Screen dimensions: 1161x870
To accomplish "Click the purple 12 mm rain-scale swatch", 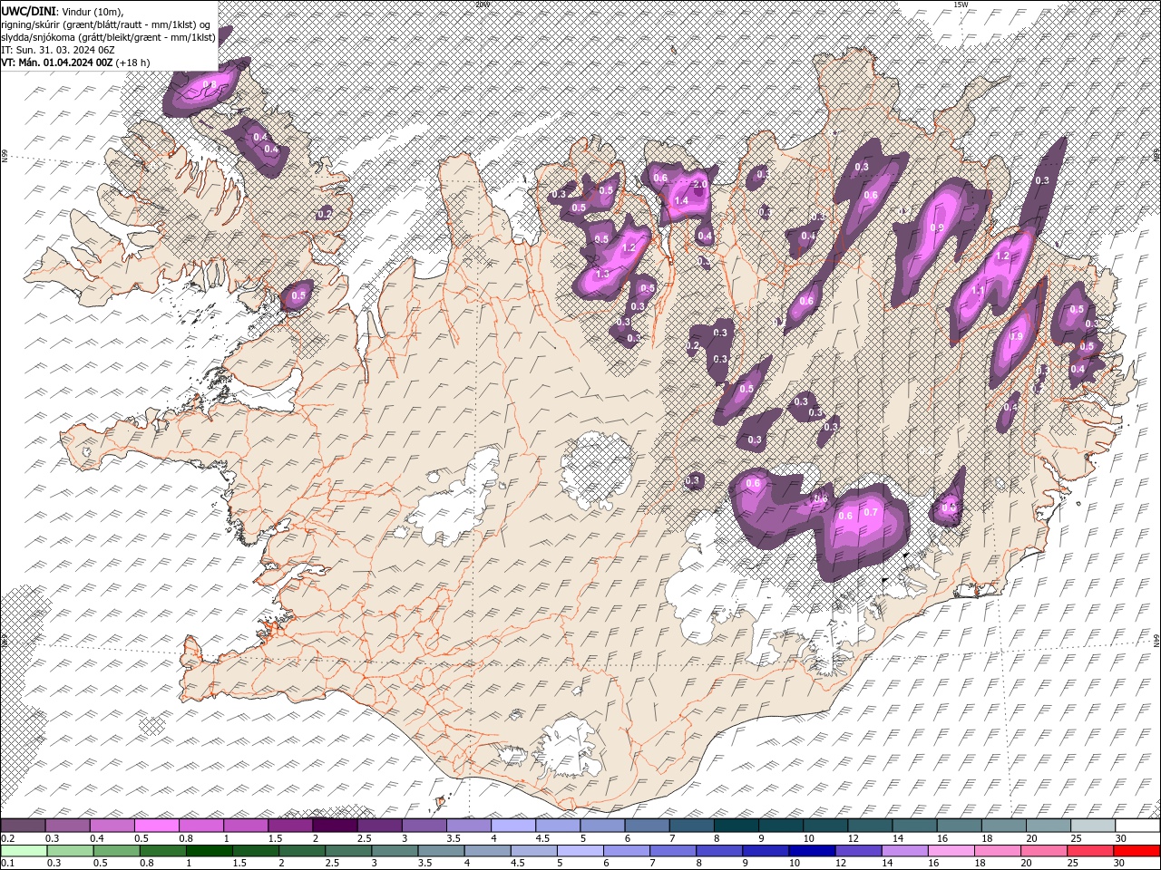I will [857, 851].
